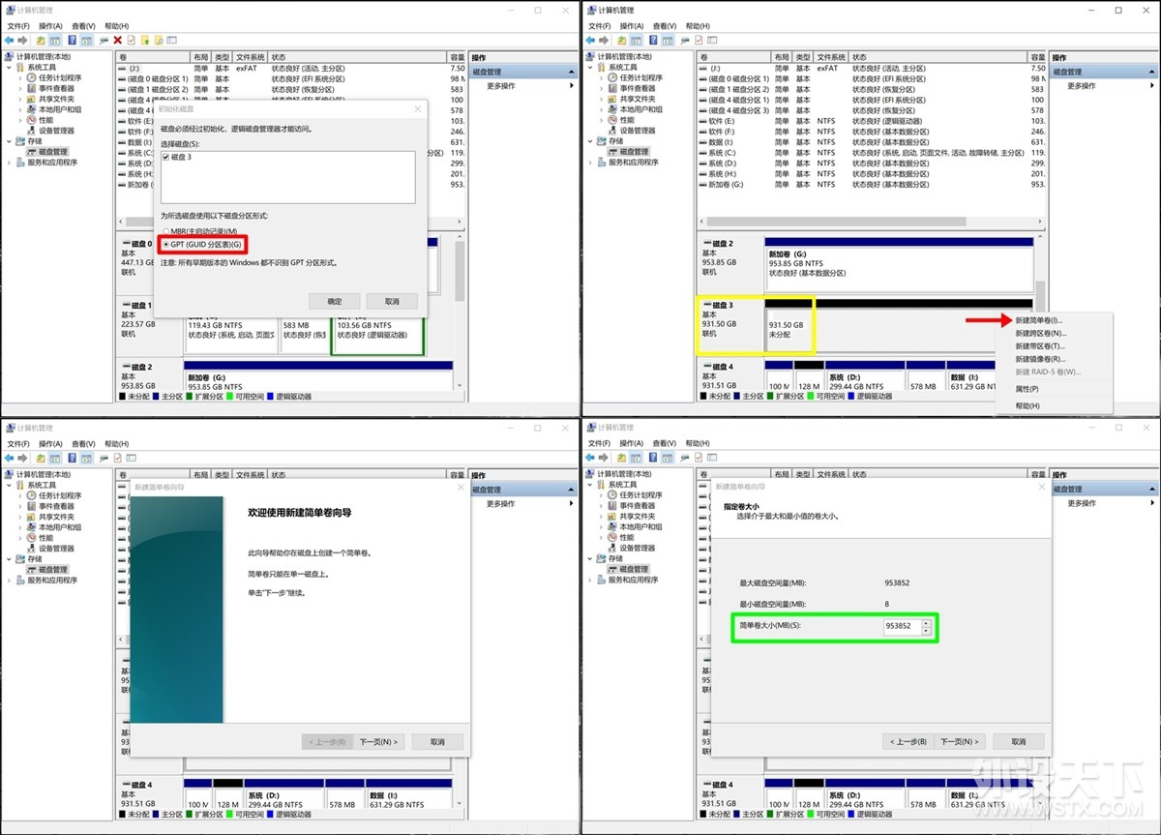The width and height of the screenshot is (1161, 835).
Task: Click Back arrow in the Initialize Disk window toolbar
Action: [9, 41]
